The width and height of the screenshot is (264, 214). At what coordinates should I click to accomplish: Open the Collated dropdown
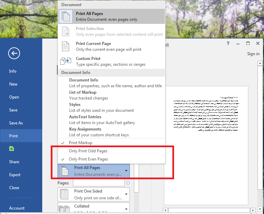coord(94,208)
